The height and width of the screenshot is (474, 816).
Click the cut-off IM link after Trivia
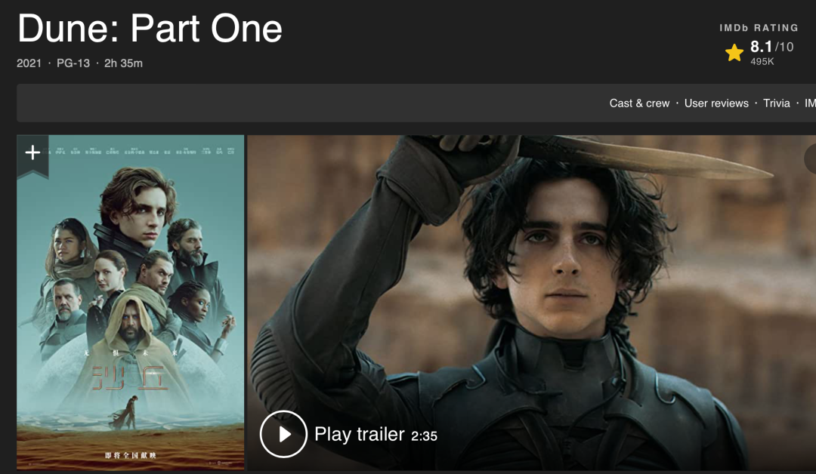pos(810,103)
